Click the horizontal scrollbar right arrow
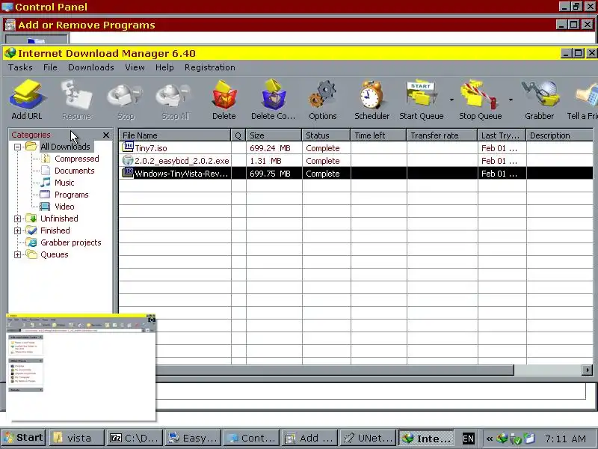This screenshot has height=449, width=598. point(588,370)
